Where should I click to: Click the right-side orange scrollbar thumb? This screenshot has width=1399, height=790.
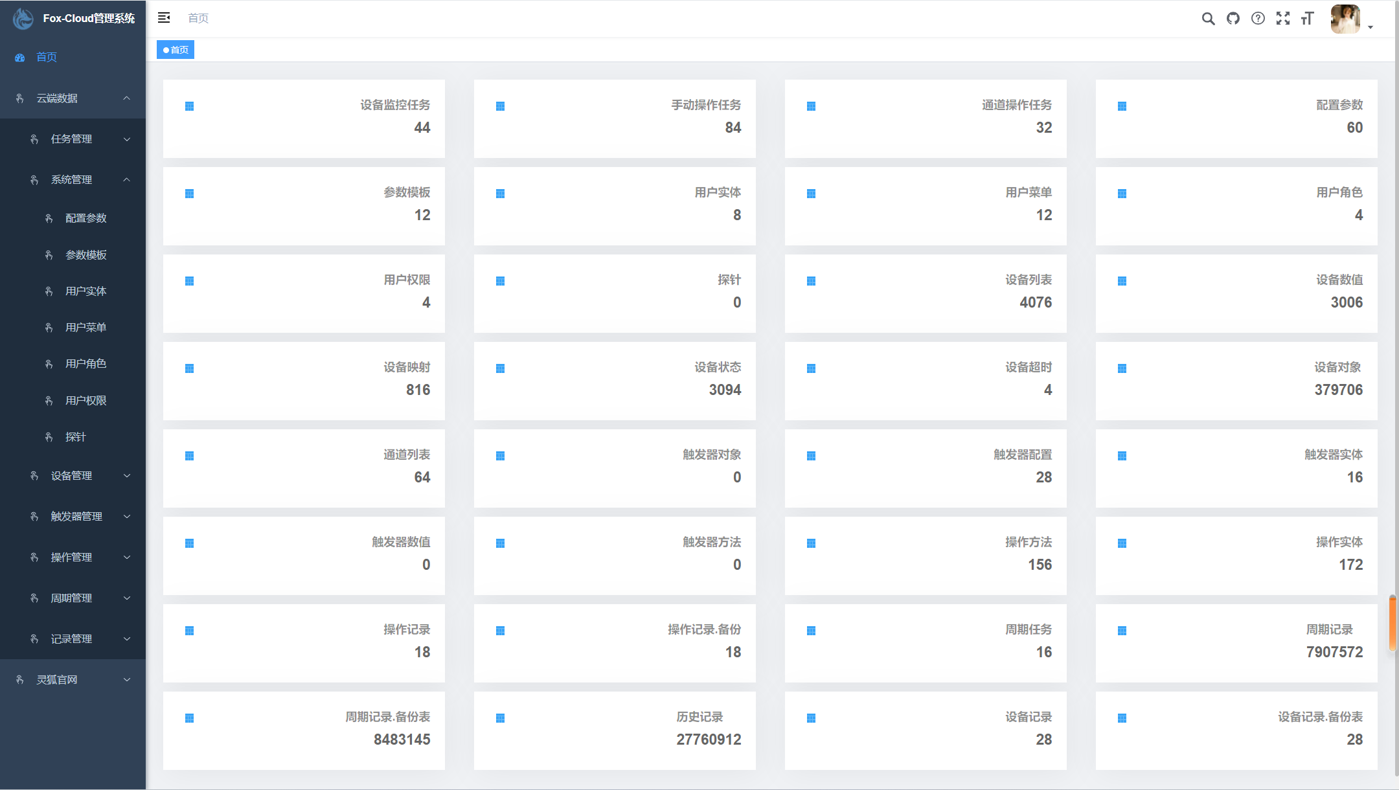pos(1393,624)
